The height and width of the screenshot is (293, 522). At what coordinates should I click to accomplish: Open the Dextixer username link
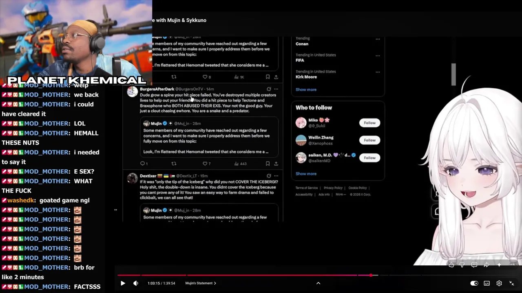[148, 176]
